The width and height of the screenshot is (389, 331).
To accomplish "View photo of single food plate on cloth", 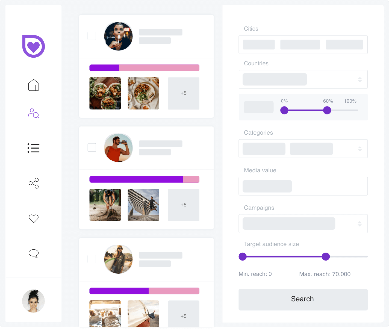I will point(143,93).
